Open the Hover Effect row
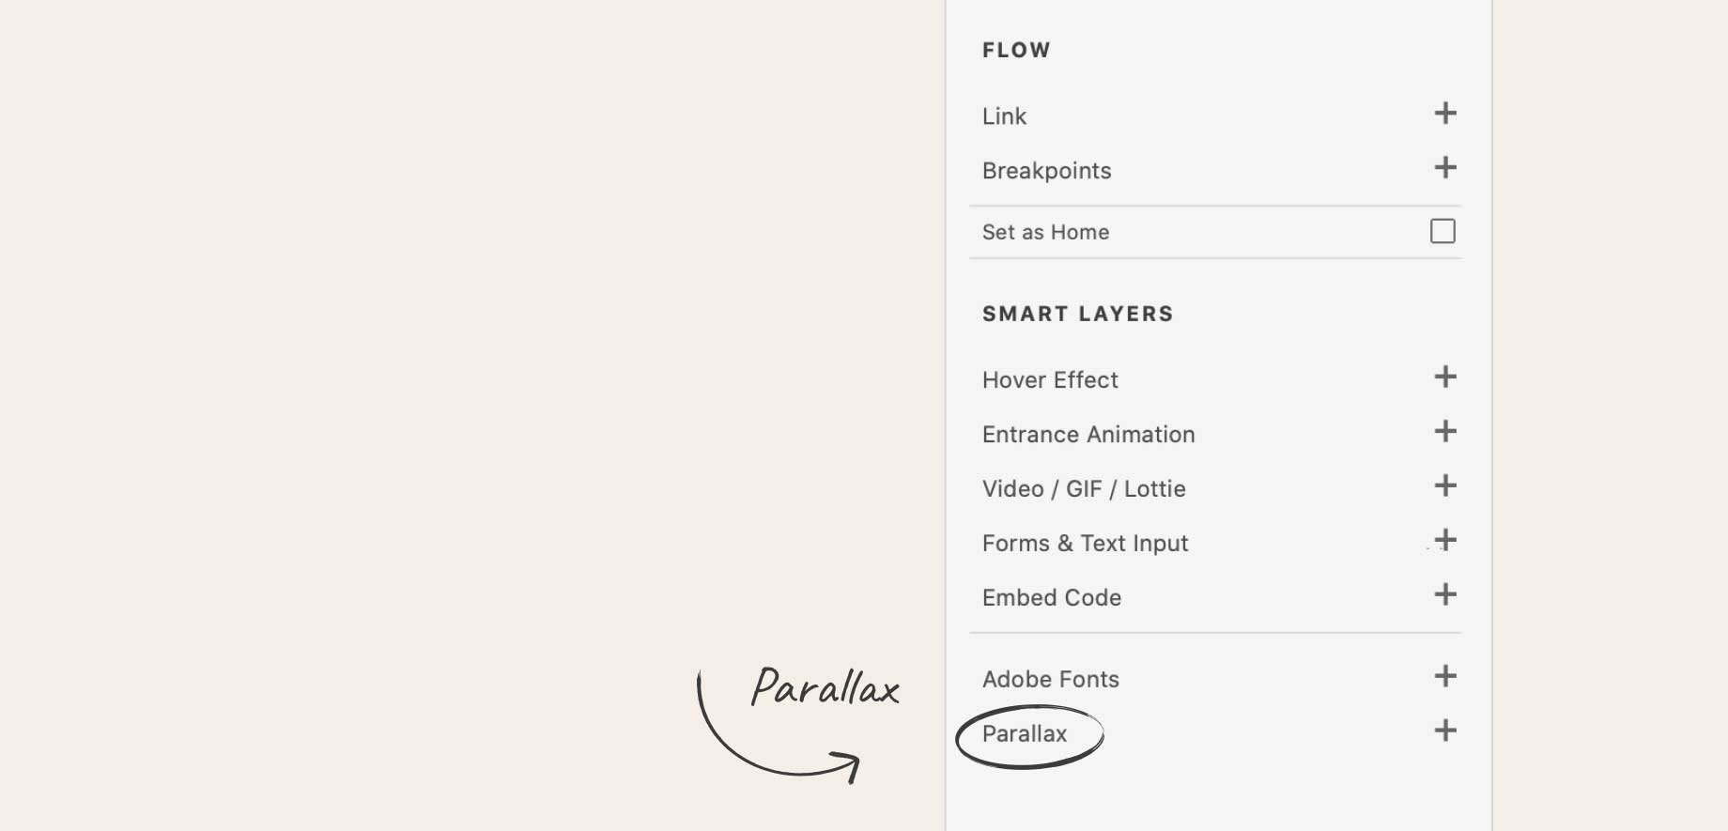The image size is (1728, 831). click(x=1050, y=380)
